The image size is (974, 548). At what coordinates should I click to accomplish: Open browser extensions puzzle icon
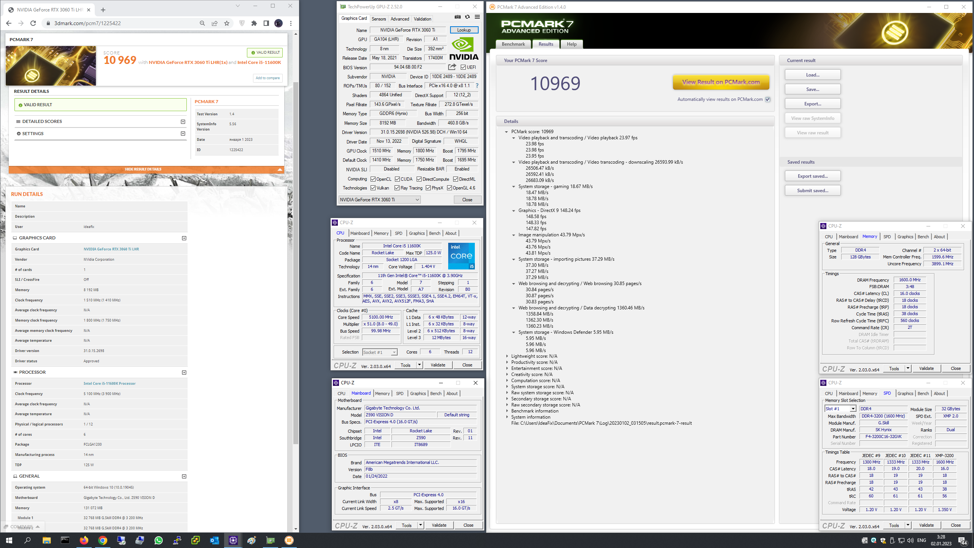coord(254,23)
